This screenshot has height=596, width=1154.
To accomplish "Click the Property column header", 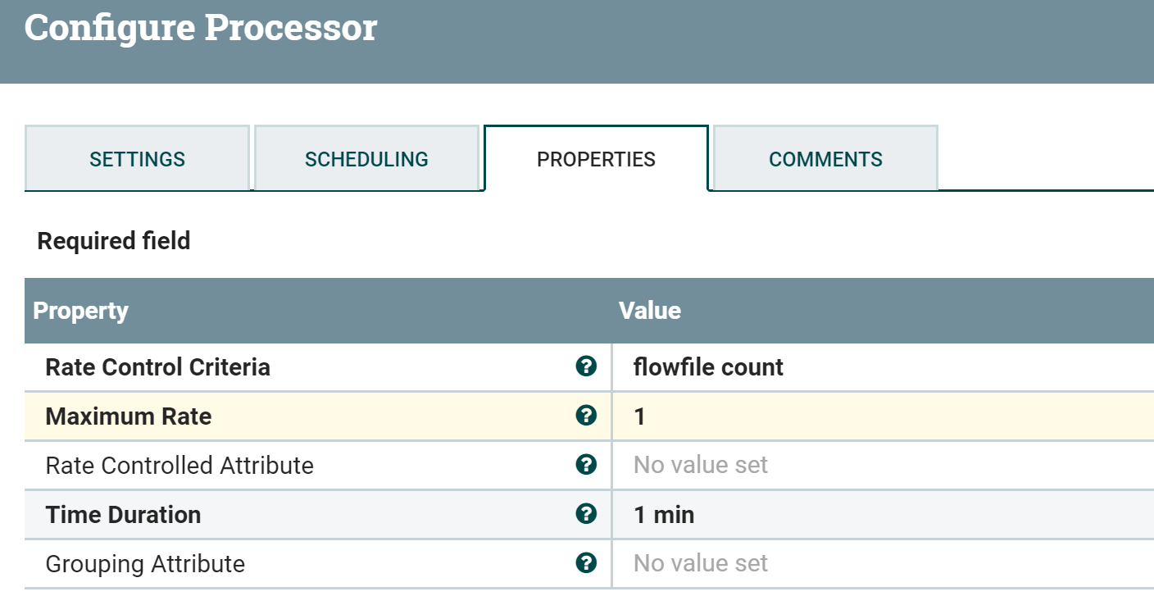I will click(x=80, y=311).
